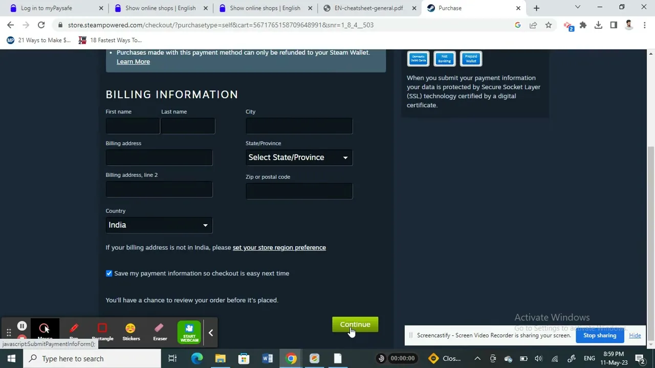Image resolution: width=655 pixels, height=368 pixels.
Task: Click the address bar URL
Action: pyautogui.click(x=221, y=25)
